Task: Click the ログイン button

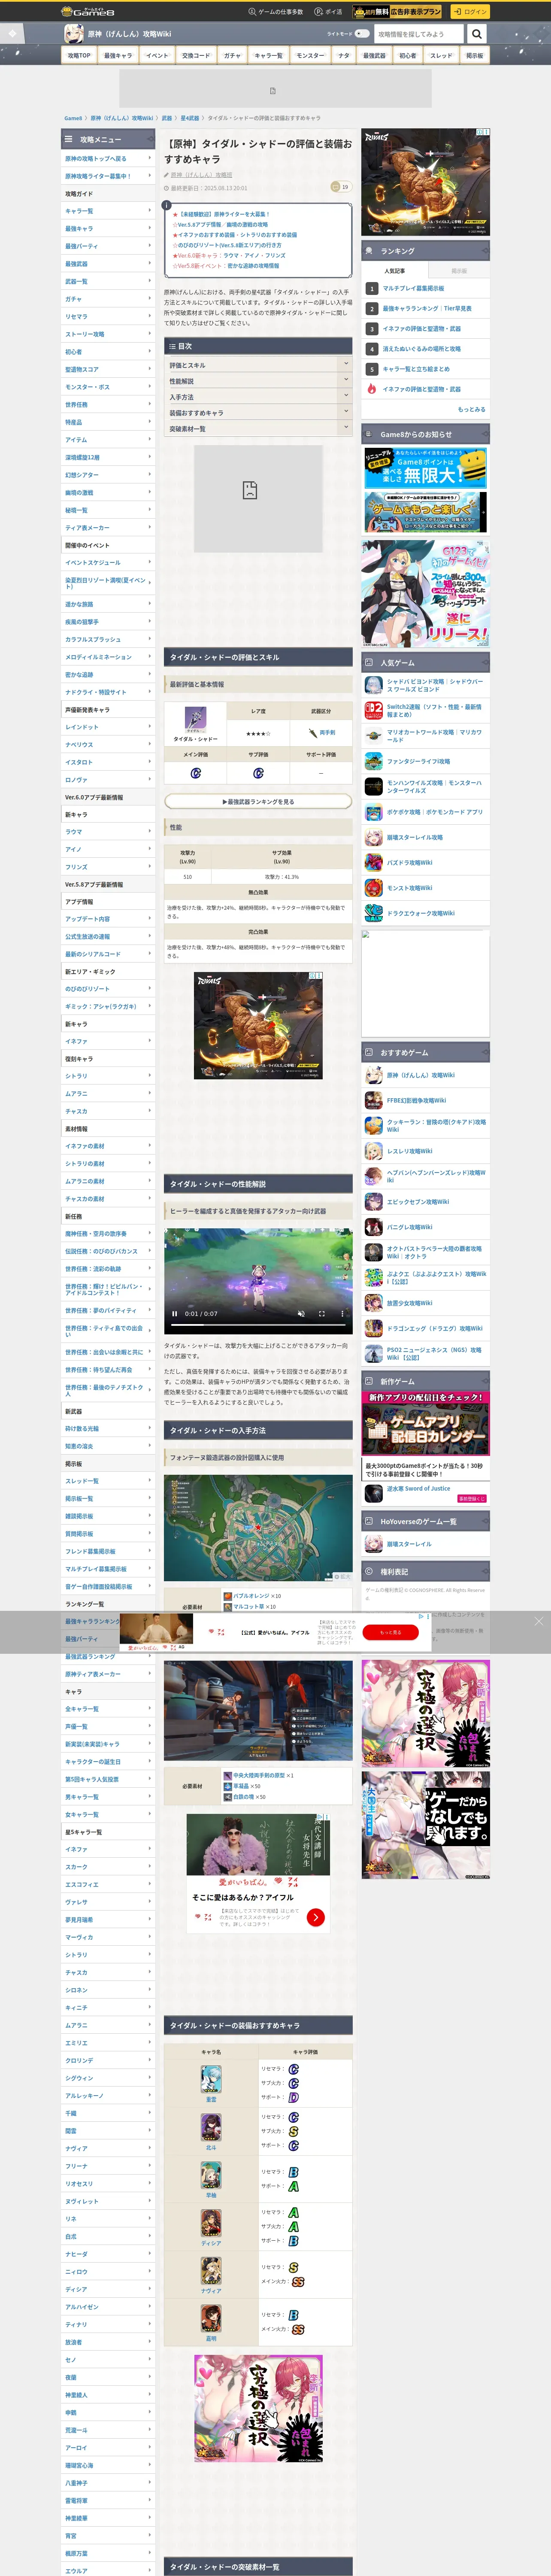Action: click(470, 12)
